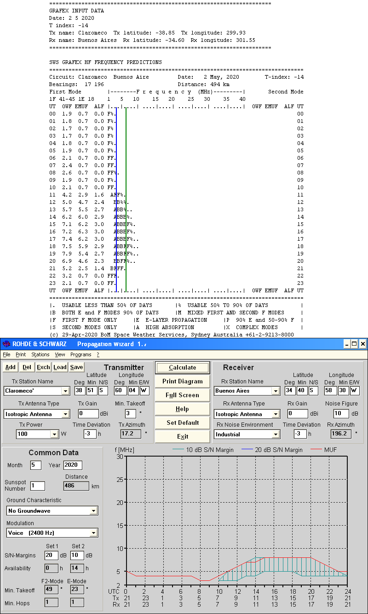The height and width of the screenshot is (614, 368).
Task: Click the Add station button
Action: click(10, 367)
